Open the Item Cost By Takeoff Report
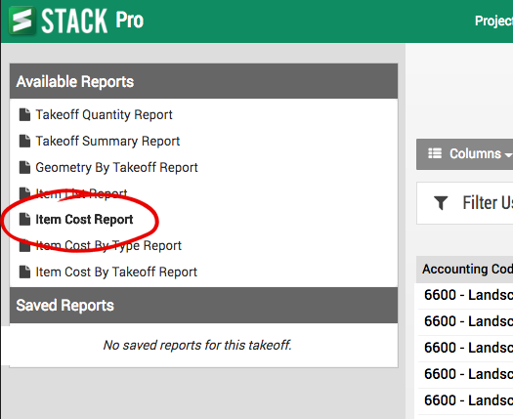The height and width of the screenshot is (419, 513). tap(116, 272)
